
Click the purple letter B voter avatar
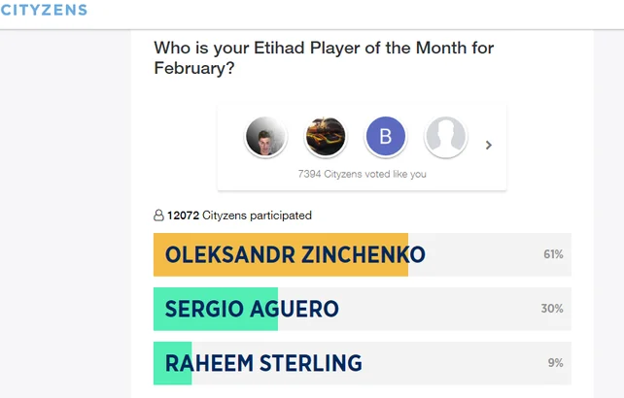(385, 138)
